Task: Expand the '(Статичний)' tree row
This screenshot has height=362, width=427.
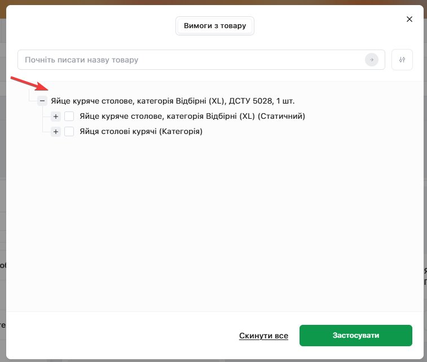Action: [56, 117]
